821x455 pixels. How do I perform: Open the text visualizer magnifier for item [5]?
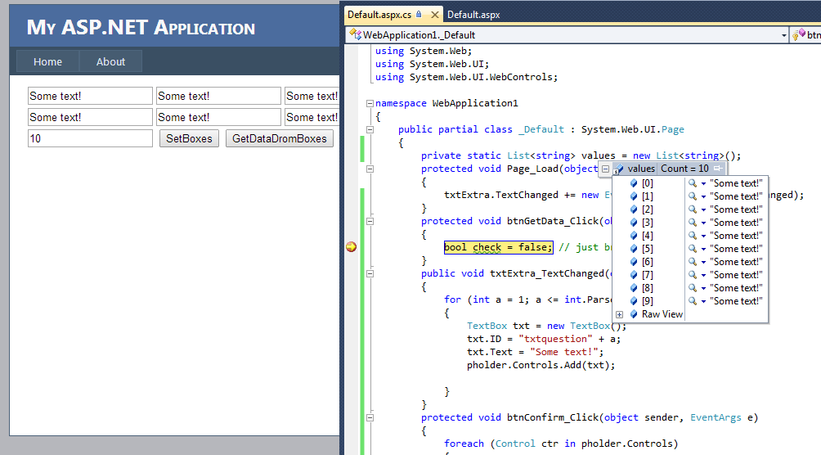(692, 249)
